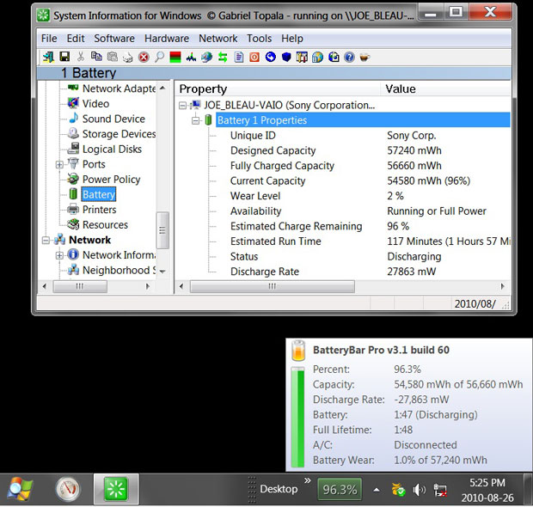This screenshot has width=533, height=507.
Task: Open the File menu
Action: (49, 39)
